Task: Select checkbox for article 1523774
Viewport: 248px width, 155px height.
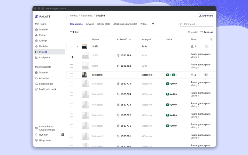Action: 72,94
